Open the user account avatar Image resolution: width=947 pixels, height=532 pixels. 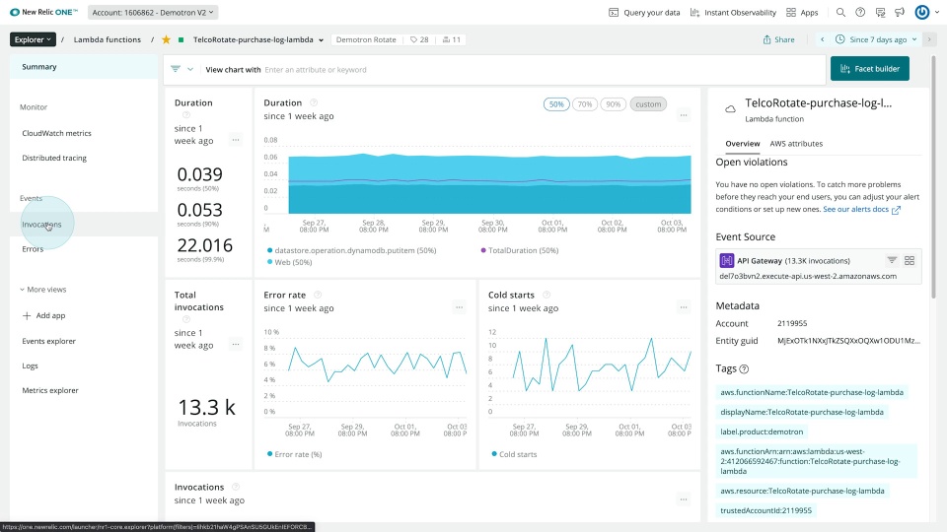921,12
